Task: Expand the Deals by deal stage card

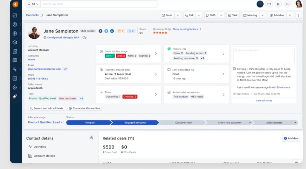Action: coord(156,54)
